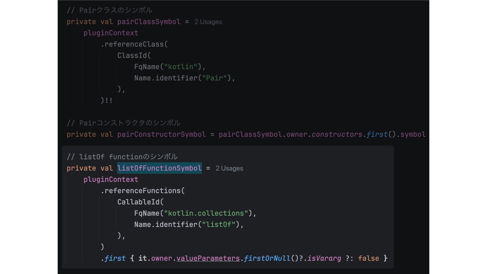Click the CallableId constructor call
Screen dimensions: 487x274
tap(138, 202)
